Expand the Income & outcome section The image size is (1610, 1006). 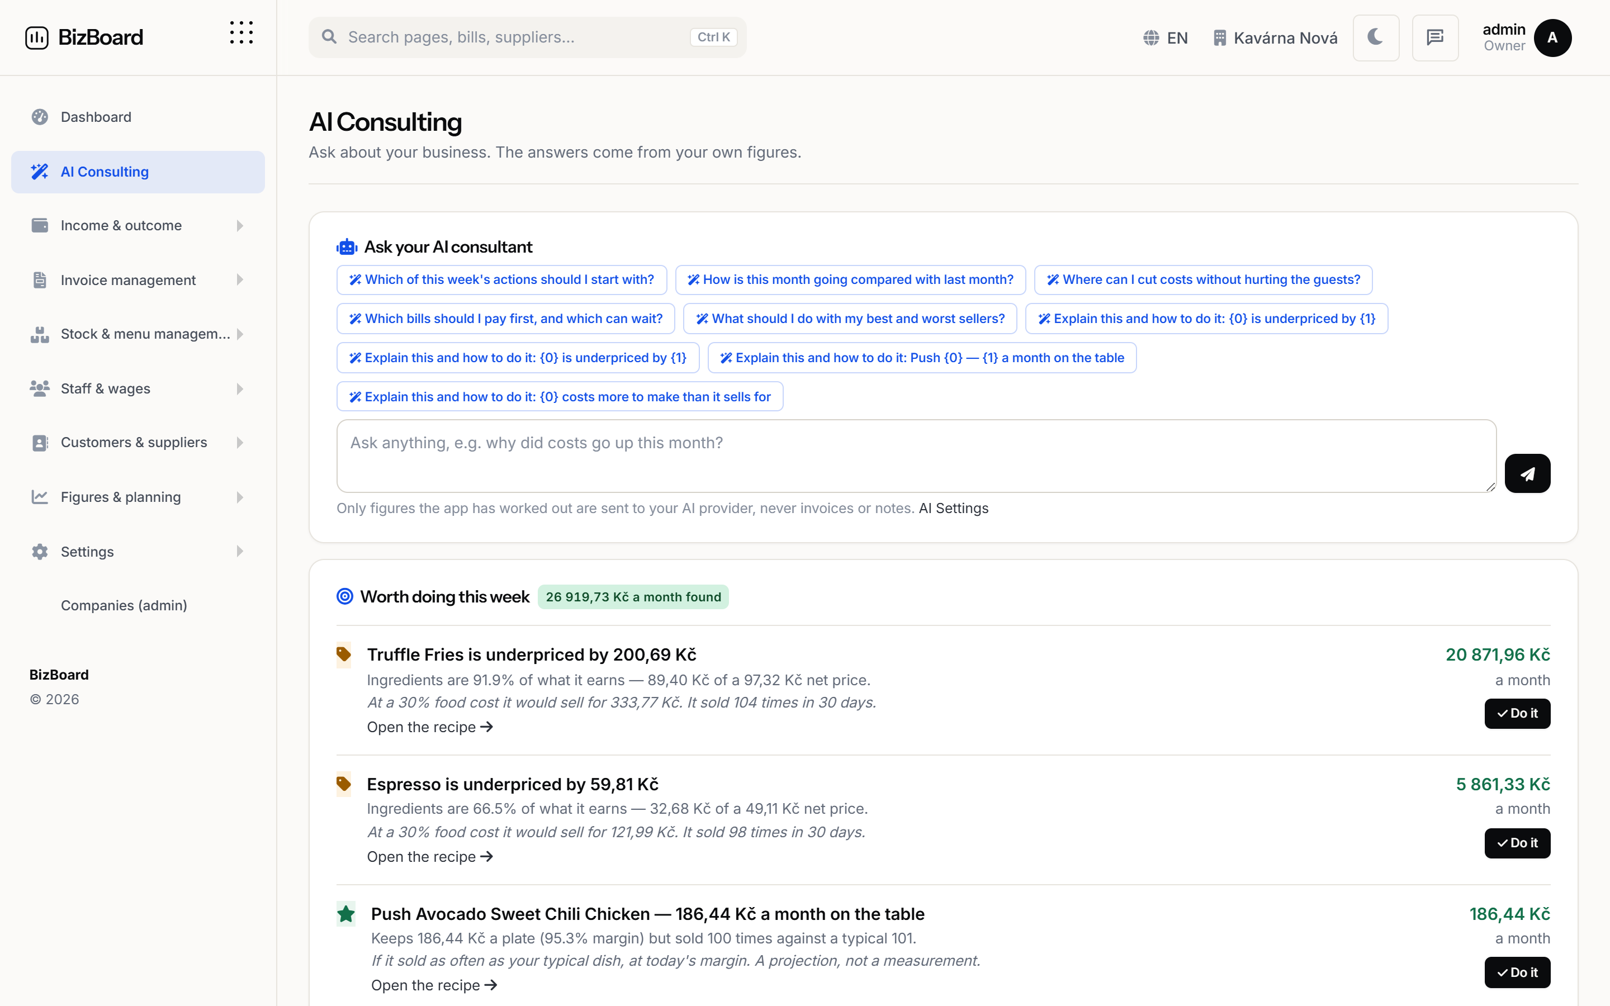[x=138, y=226]
